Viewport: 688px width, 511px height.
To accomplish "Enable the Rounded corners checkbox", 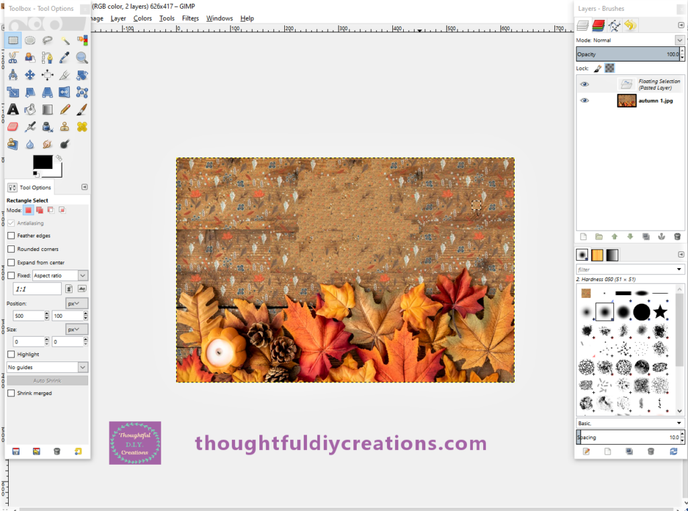I will pyautogui.click(x=11, y=249).
